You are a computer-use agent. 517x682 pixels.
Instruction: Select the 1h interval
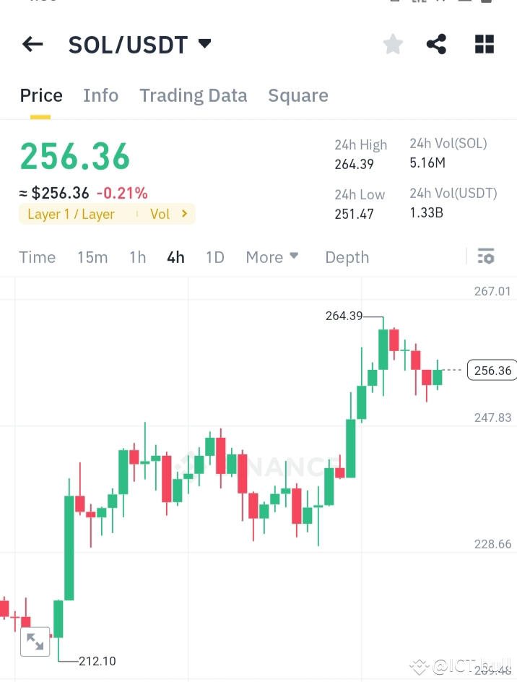pyautogui.click(x=137, y=257)
